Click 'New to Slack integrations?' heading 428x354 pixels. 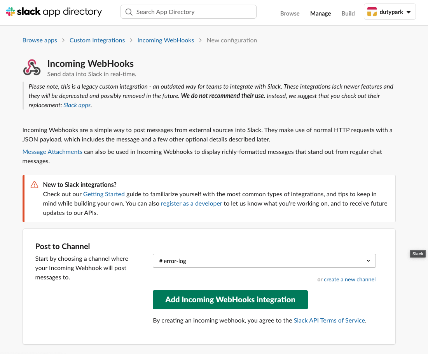coord(80,185)
